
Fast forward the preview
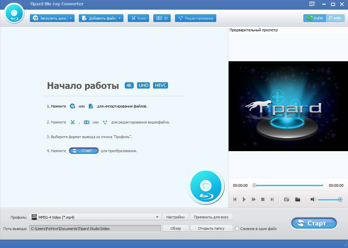pyautogui.click(x=254, y=199)
